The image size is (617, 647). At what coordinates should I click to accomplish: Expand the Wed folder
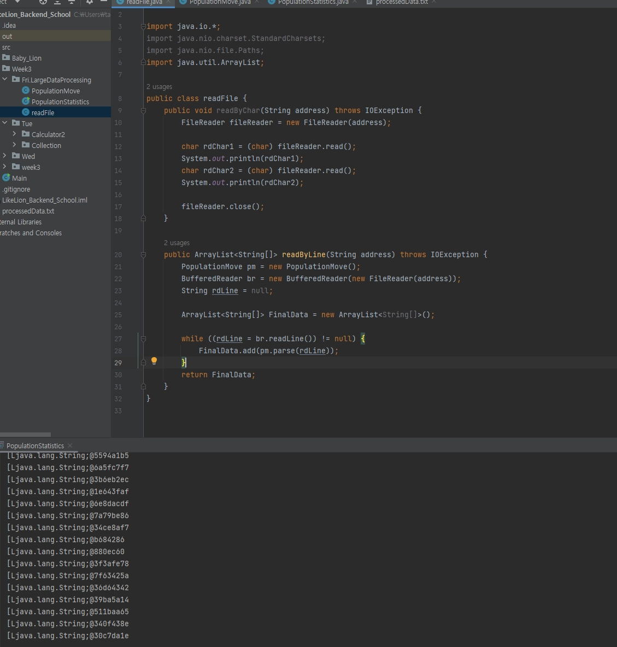click(5, 156)
